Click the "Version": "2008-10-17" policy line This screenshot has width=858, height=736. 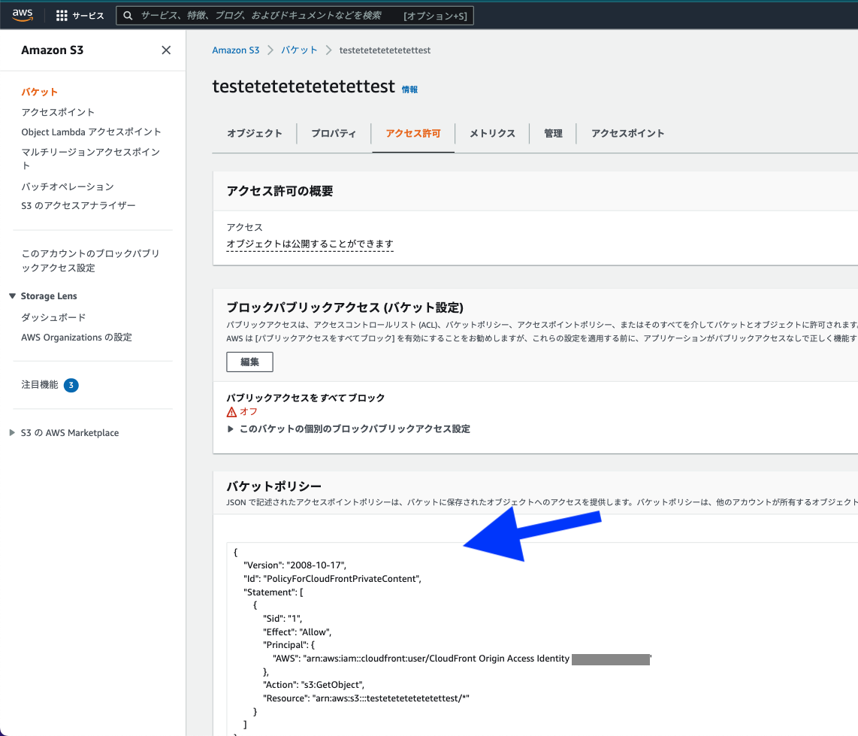(295, 565)
